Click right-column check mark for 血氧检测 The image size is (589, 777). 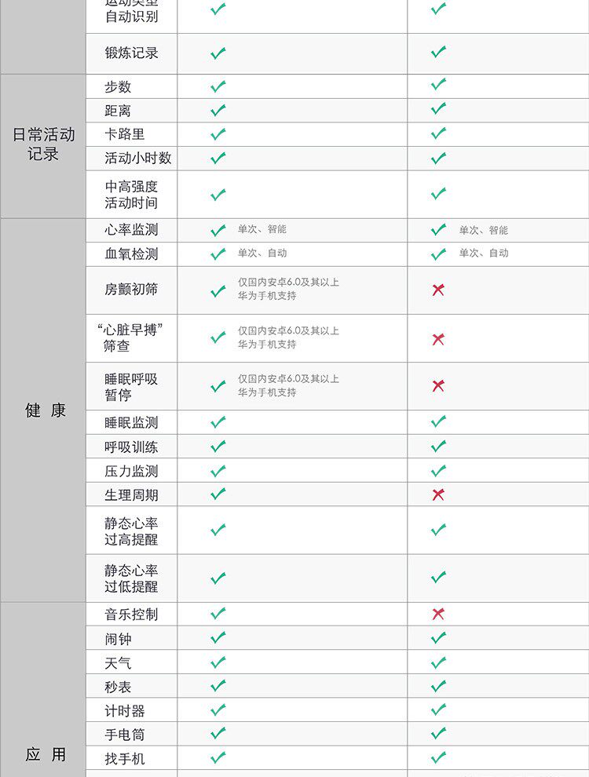point(438,254)
